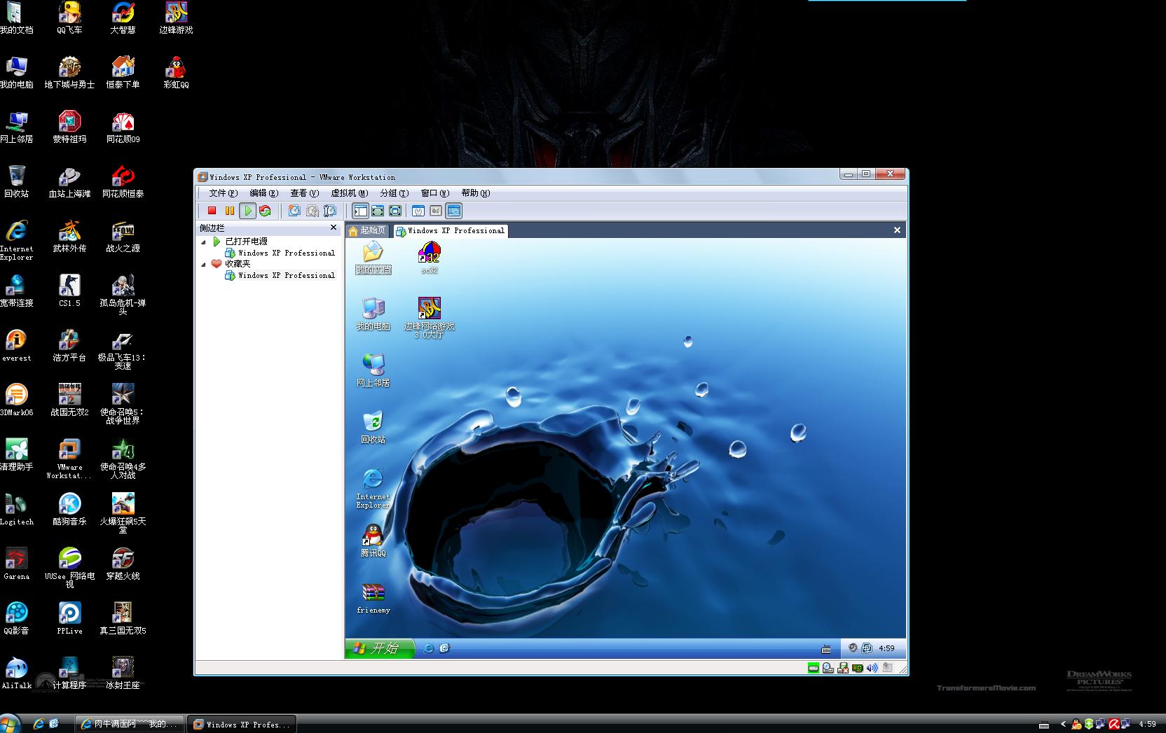Image resolution: width=1166 pixels, height=733 pixels.
Task: Select the 大智慧 desktop icon
Action: point(123,18)
